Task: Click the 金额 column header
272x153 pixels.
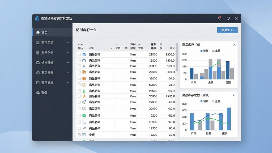Action: (153, 46)
